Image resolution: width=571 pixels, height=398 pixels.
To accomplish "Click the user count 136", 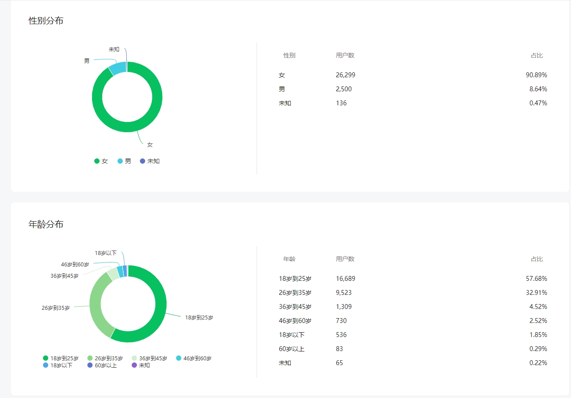I will [x=341, y=103].
